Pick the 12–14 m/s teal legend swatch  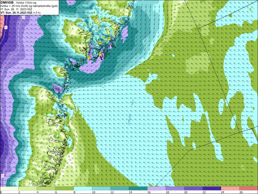coord(120,188)
